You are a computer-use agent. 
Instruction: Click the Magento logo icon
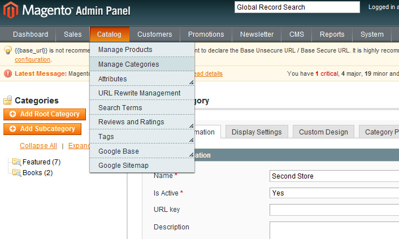point(11,10)
